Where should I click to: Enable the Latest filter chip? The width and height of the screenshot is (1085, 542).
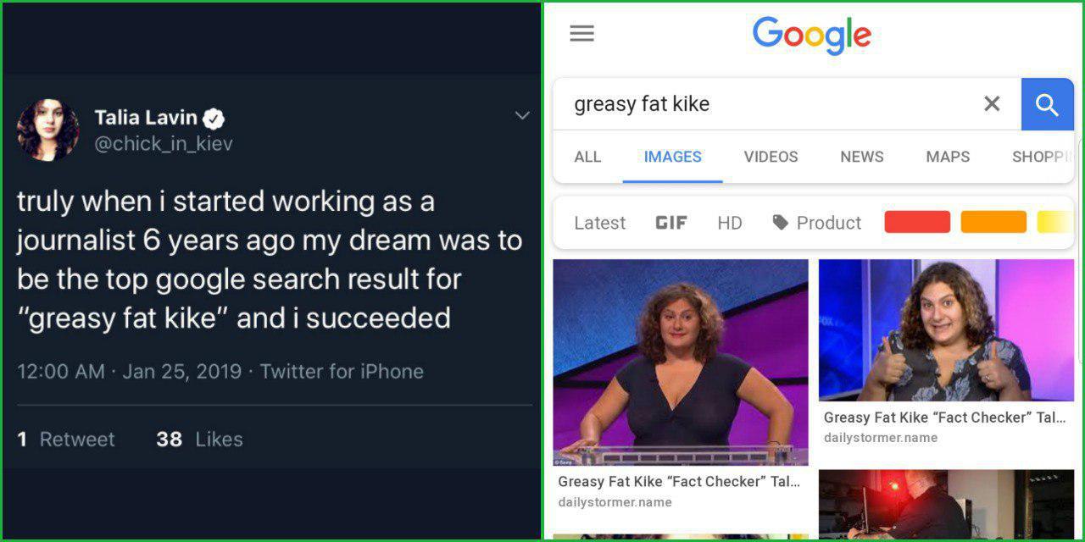click(599, 223)
